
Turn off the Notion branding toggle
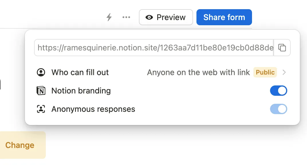point(278,91)
